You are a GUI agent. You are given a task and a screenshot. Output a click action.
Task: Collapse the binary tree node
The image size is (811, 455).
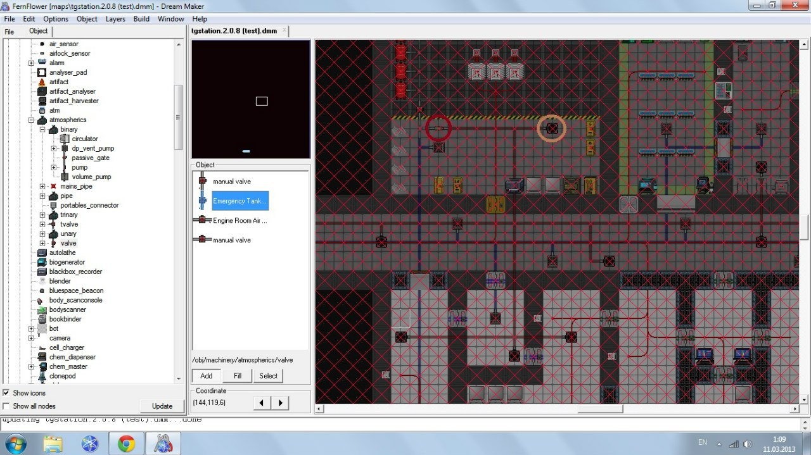42,129
